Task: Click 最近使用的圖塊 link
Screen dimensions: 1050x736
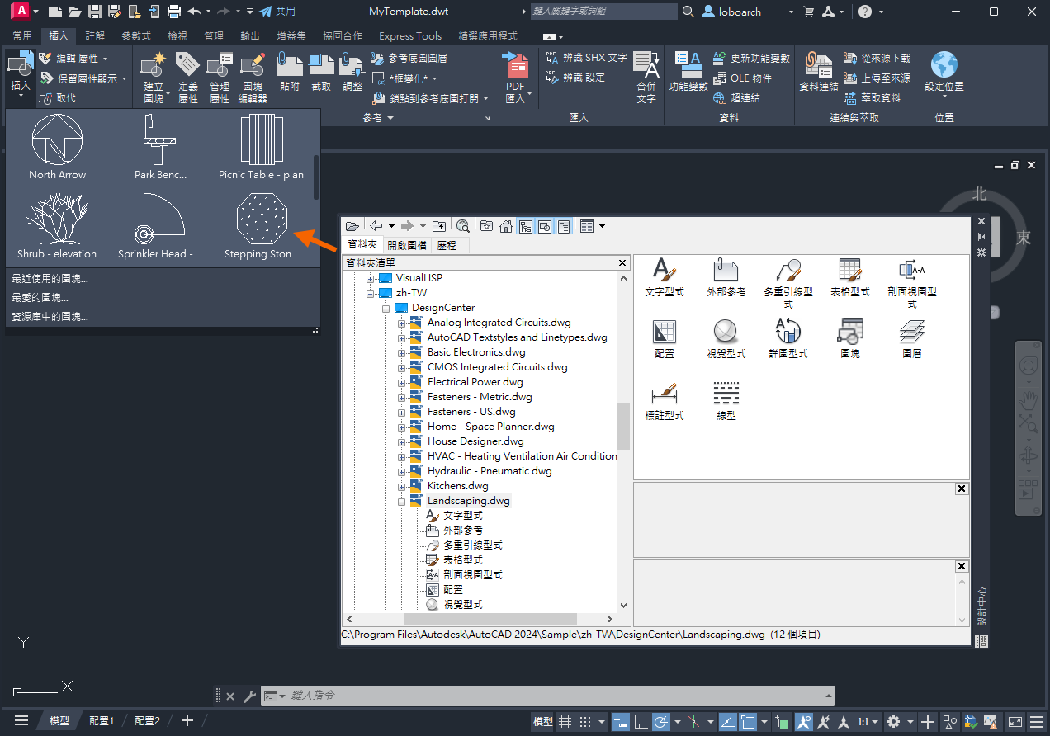Action: pos(50,279)
